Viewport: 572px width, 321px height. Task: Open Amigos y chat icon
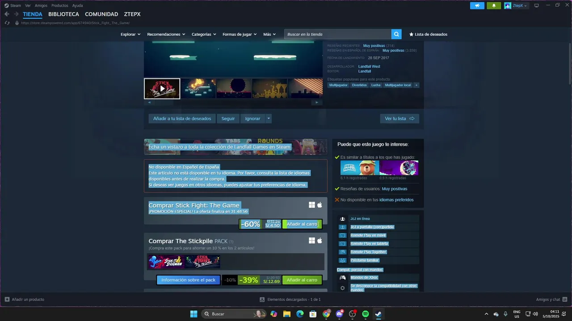pyautogui.click(x=565, y=300)
